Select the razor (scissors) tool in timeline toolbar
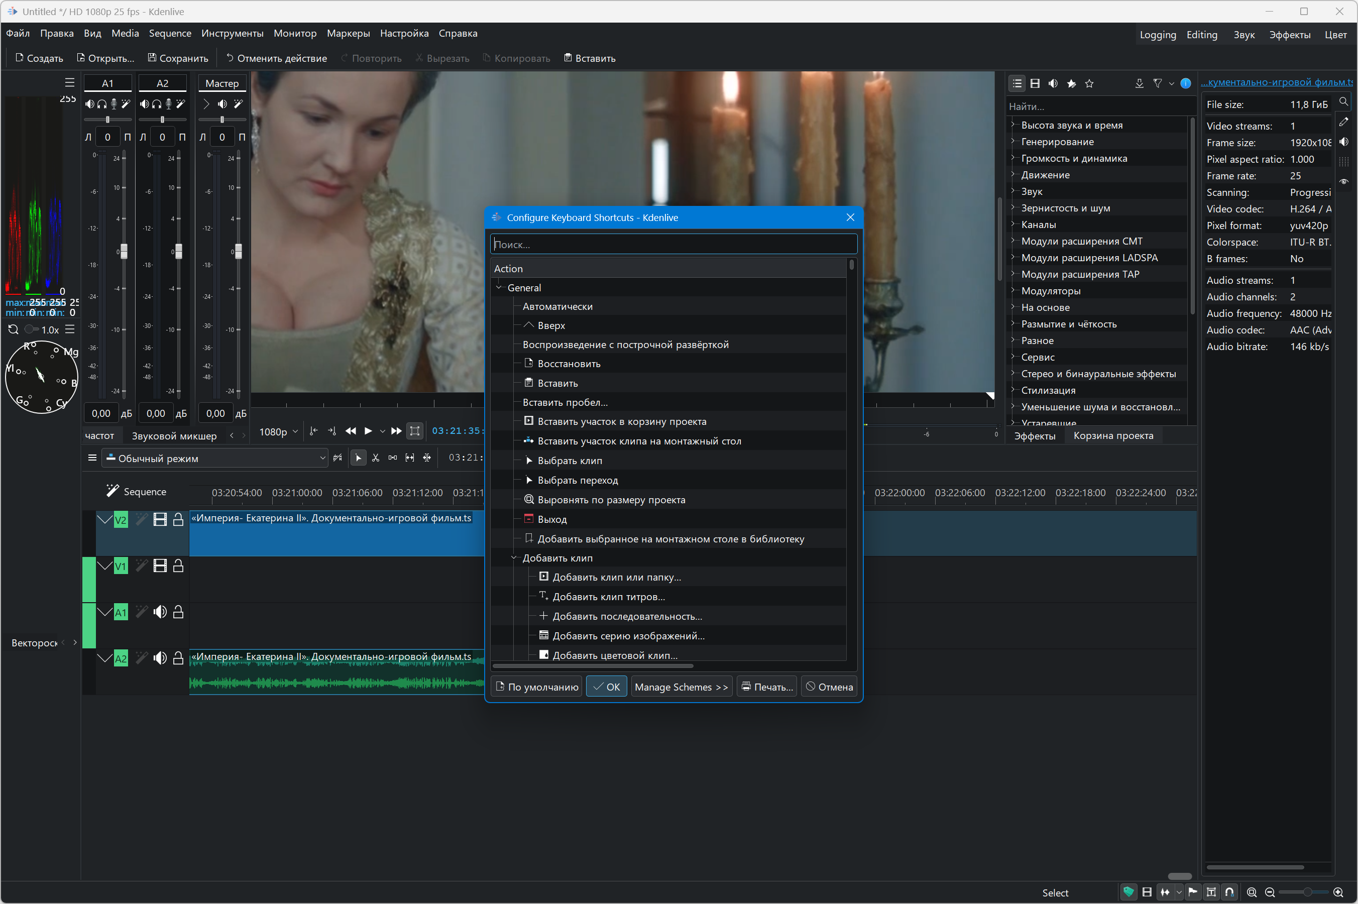This screenshot has width=1358, height=904. pyautogui.click(x=375, y=458)
